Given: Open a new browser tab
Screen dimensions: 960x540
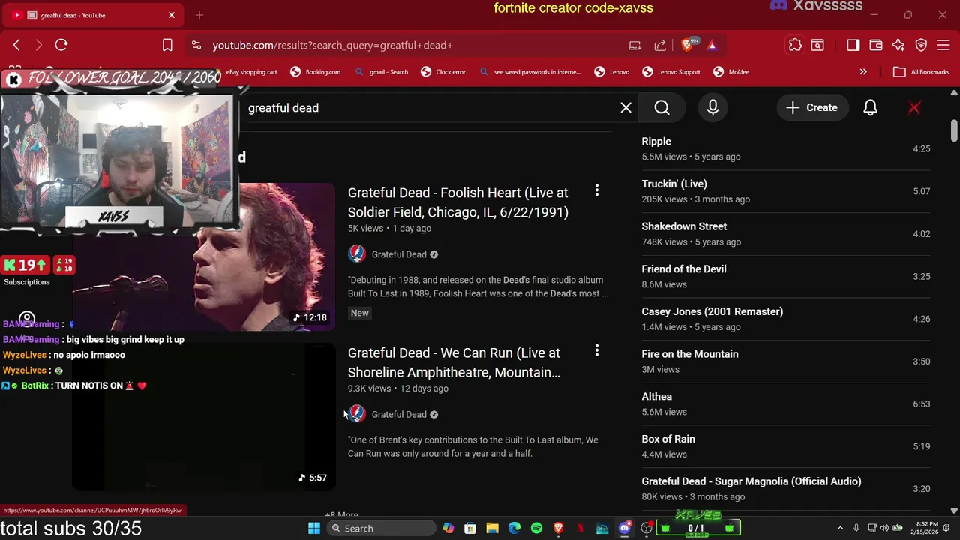Looking at the screenshot, I should pos(199,15).
